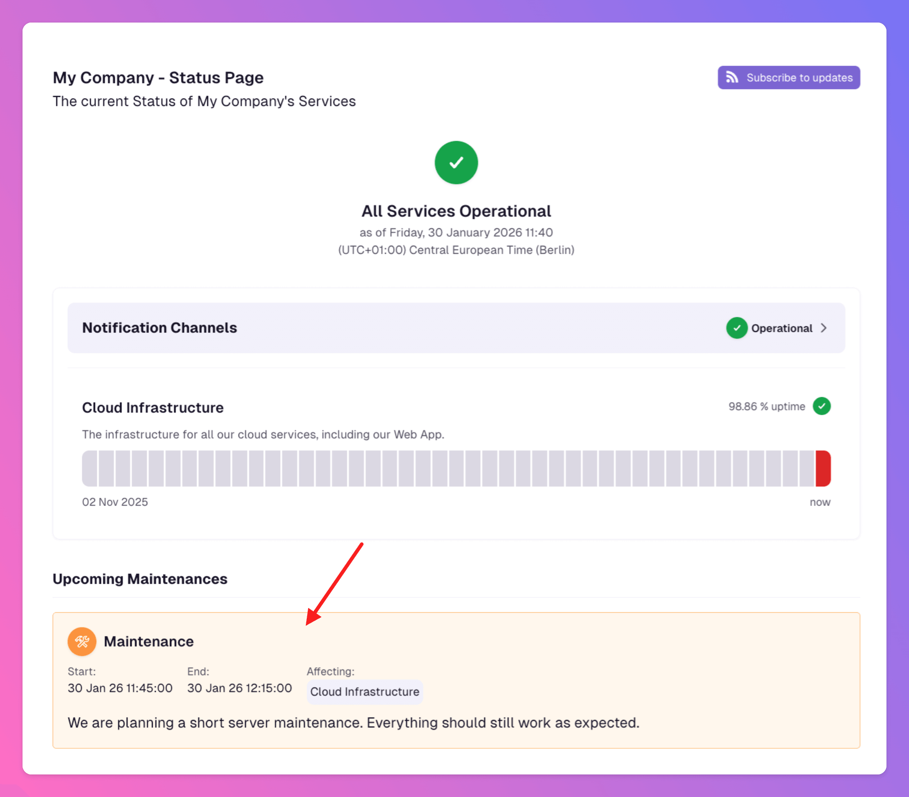909x797 pixels.
Task: Click the Cloud Infrastructure uptime check icon
Action: coord(822,406)
